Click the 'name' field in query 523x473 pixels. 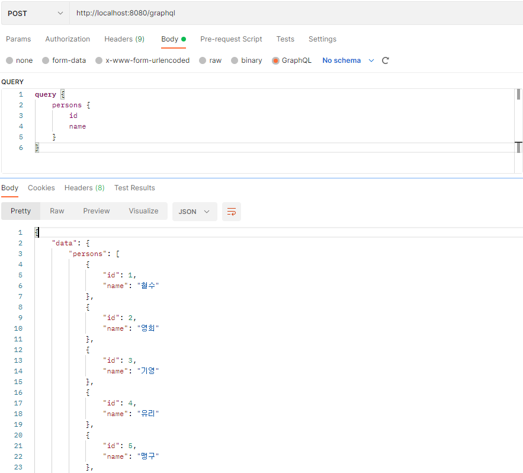pyautogui.click(x=78, y=126)
